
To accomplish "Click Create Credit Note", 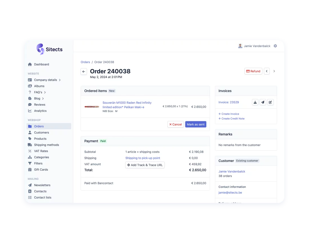I will pyautogui.click(x=231, y=118).
